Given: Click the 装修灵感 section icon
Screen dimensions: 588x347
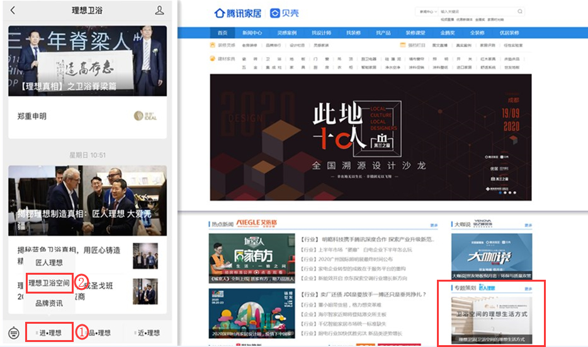Looking at the screenshot, I should 212,45.
